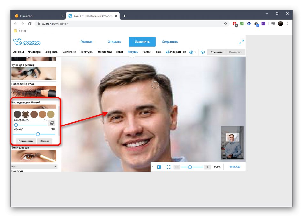Open Тени для век tool thumbnail

(34, 156)
